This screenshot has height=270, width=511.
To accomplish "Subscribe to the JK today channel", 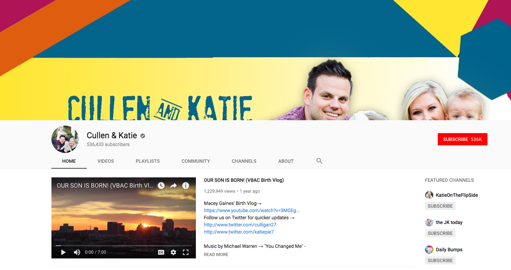I will click(x=440, y=233).
